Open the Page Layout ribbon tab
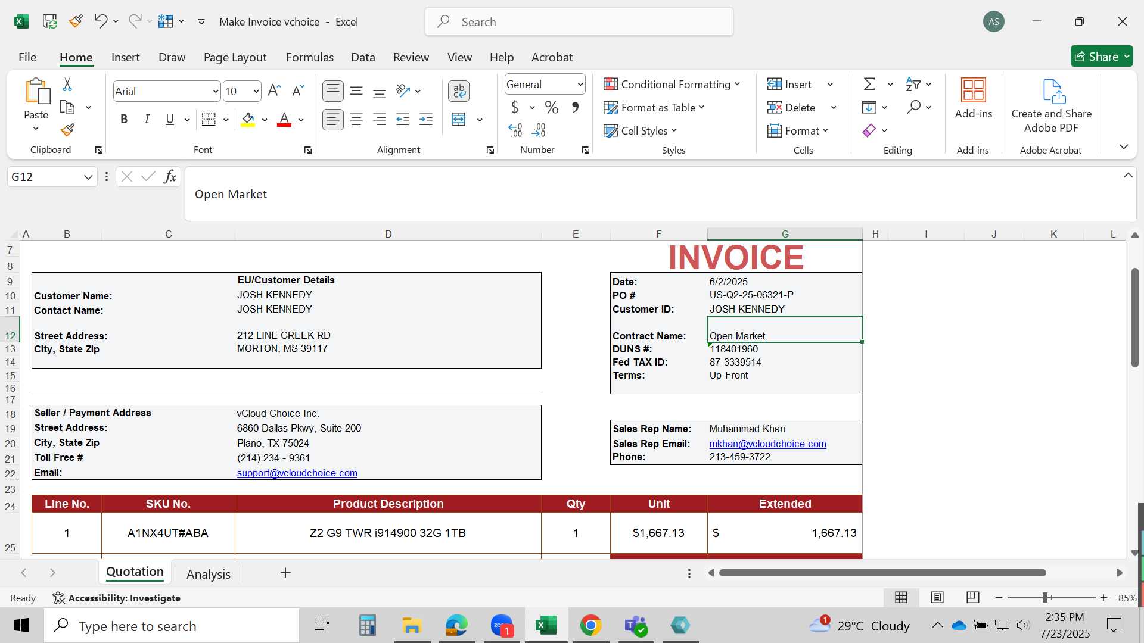The width and height of the screenshot is (1144, 643). pos(235,57)
